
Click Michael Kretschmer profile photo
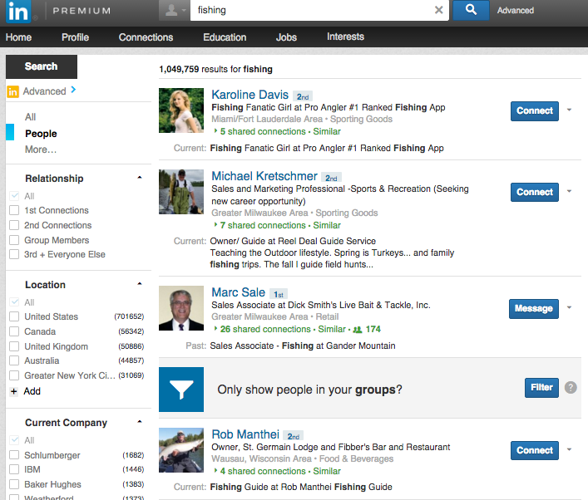coord(181,192)
